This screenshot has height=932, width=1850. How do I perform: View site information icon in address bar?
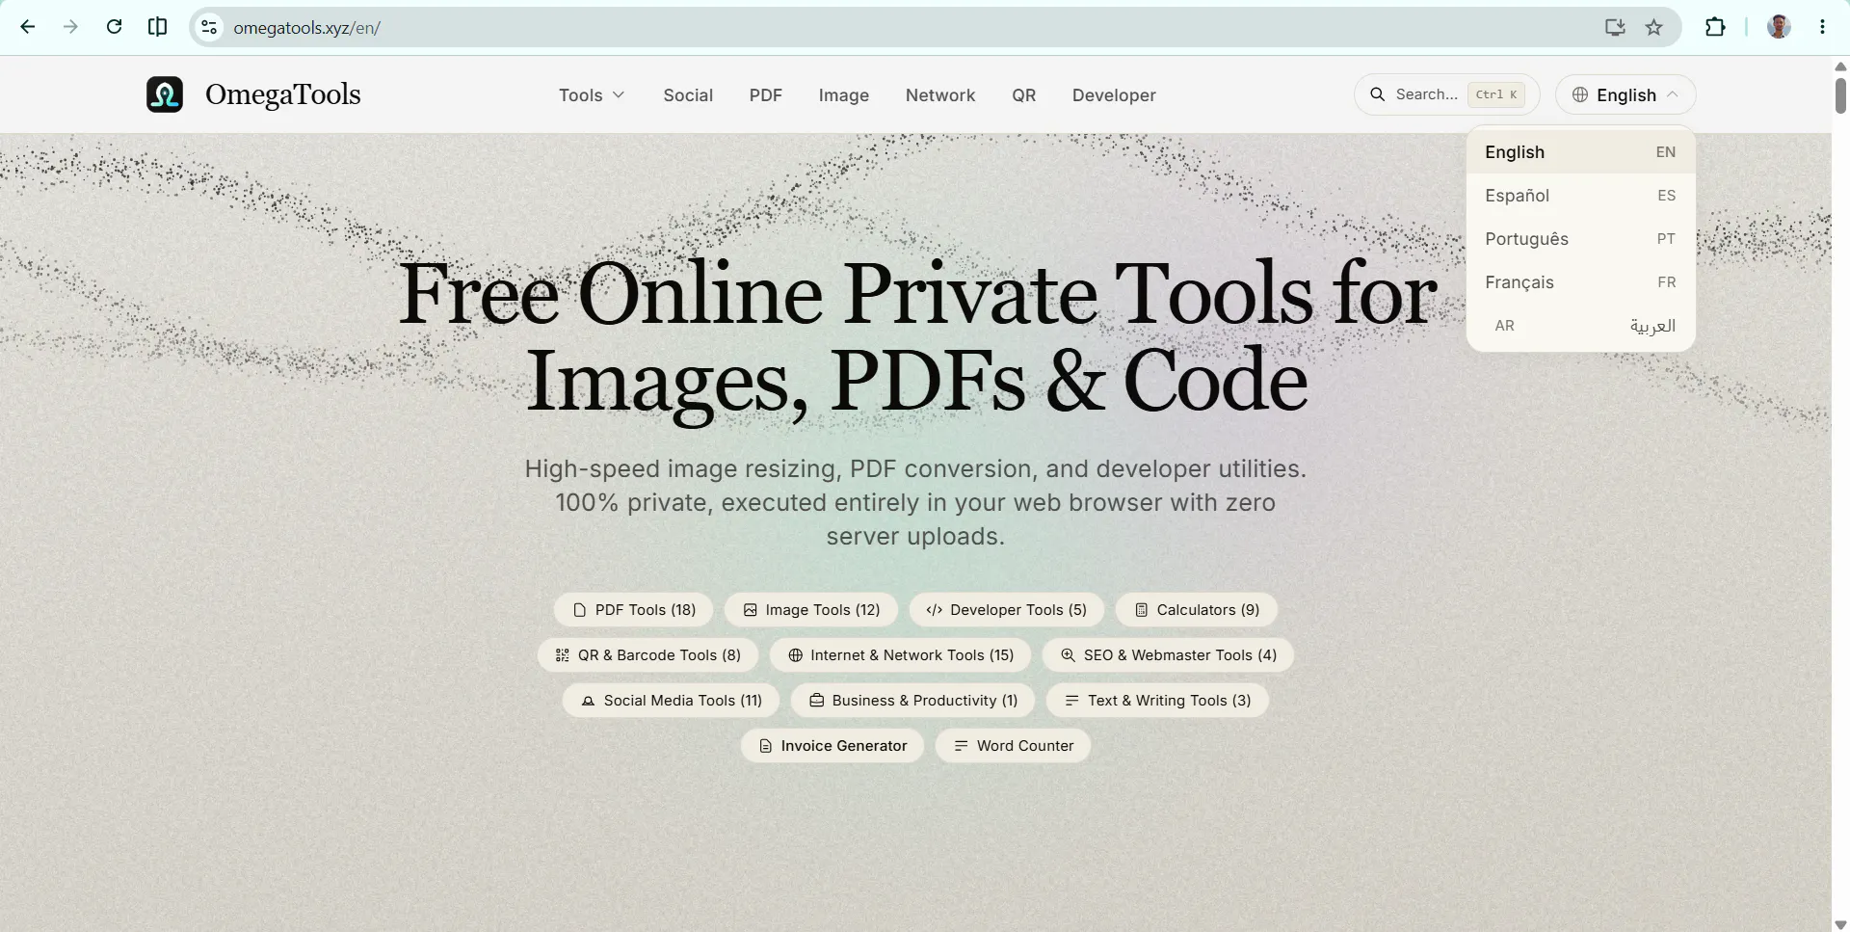(209, 27)
